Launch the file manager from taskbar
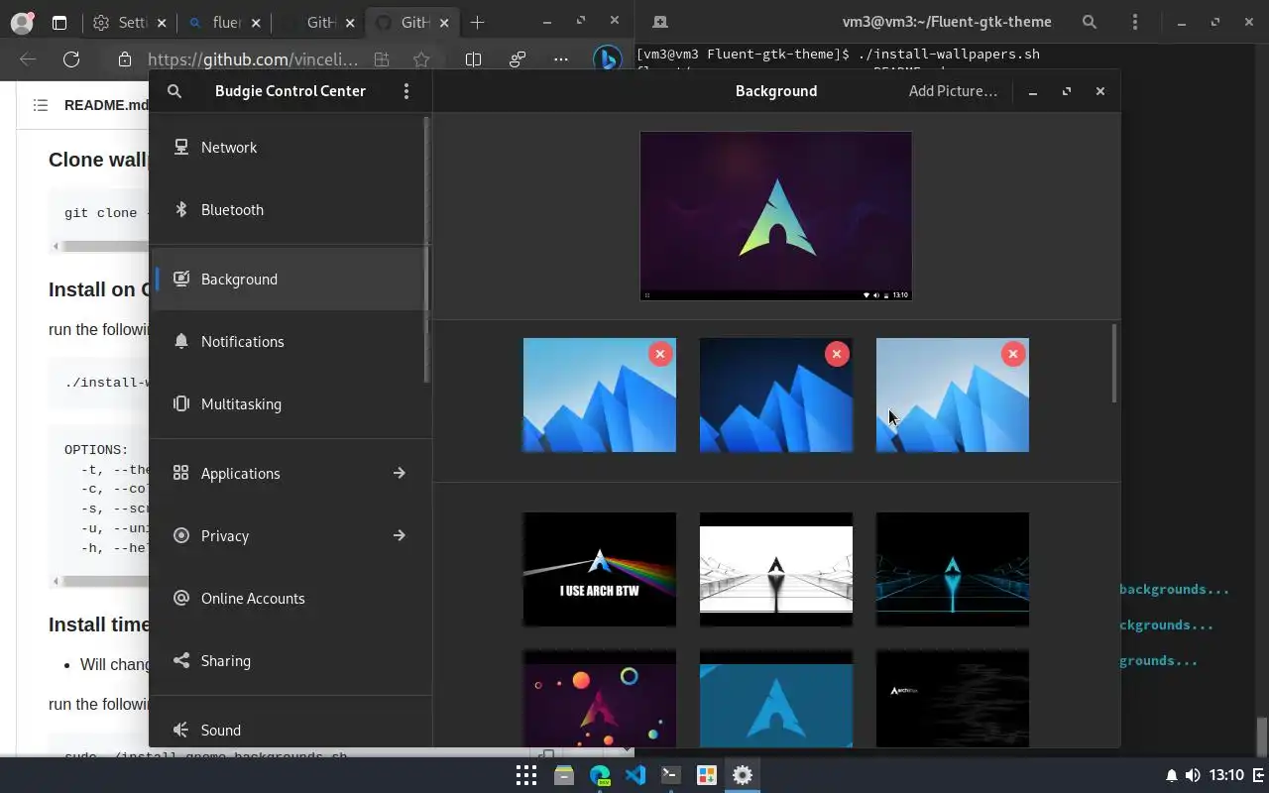 click(x=564, y=775)
